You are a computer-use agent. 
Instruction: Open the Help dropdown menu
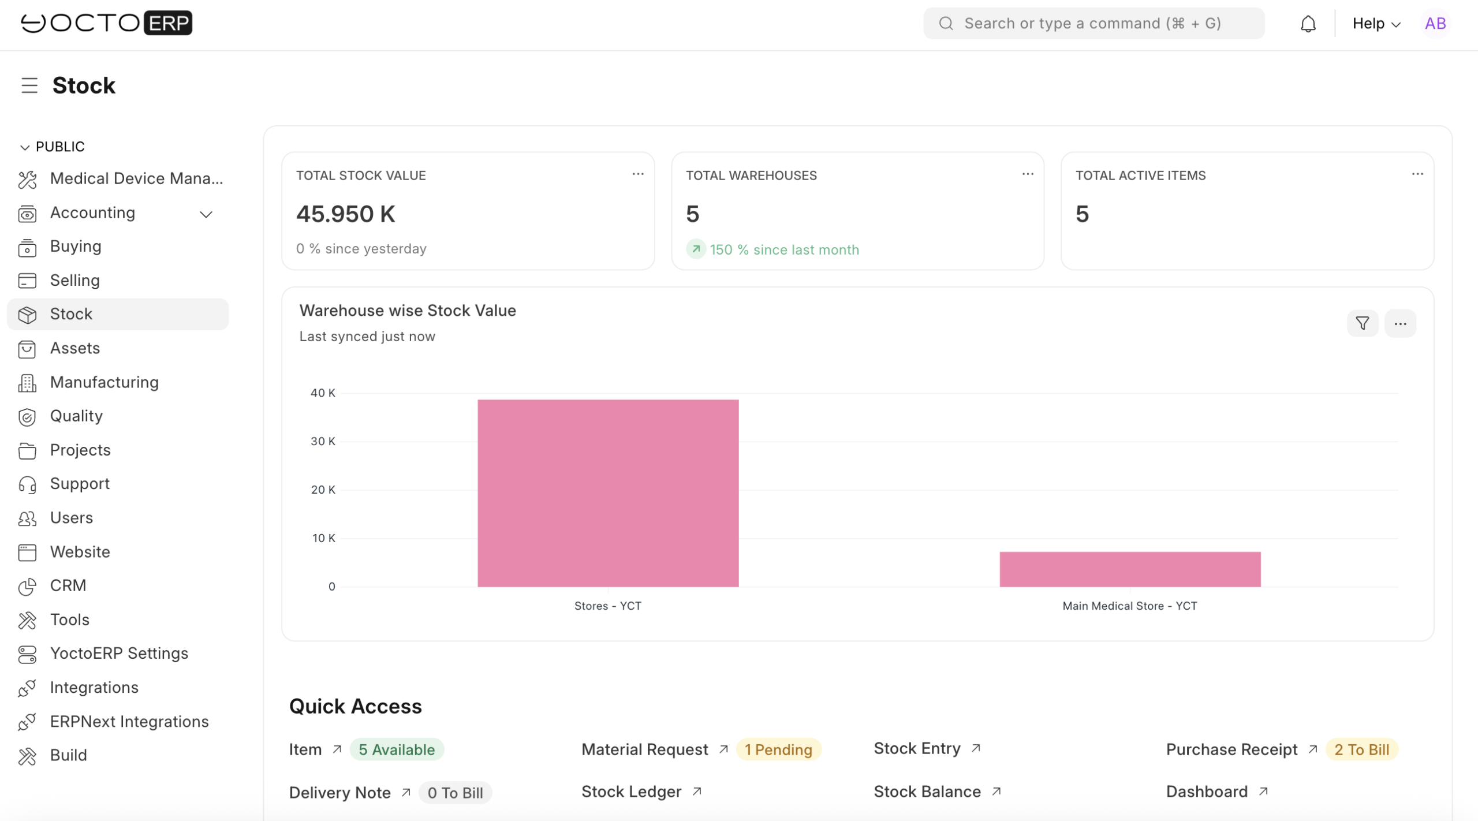pyautogui.click(x=1376, y=24)
